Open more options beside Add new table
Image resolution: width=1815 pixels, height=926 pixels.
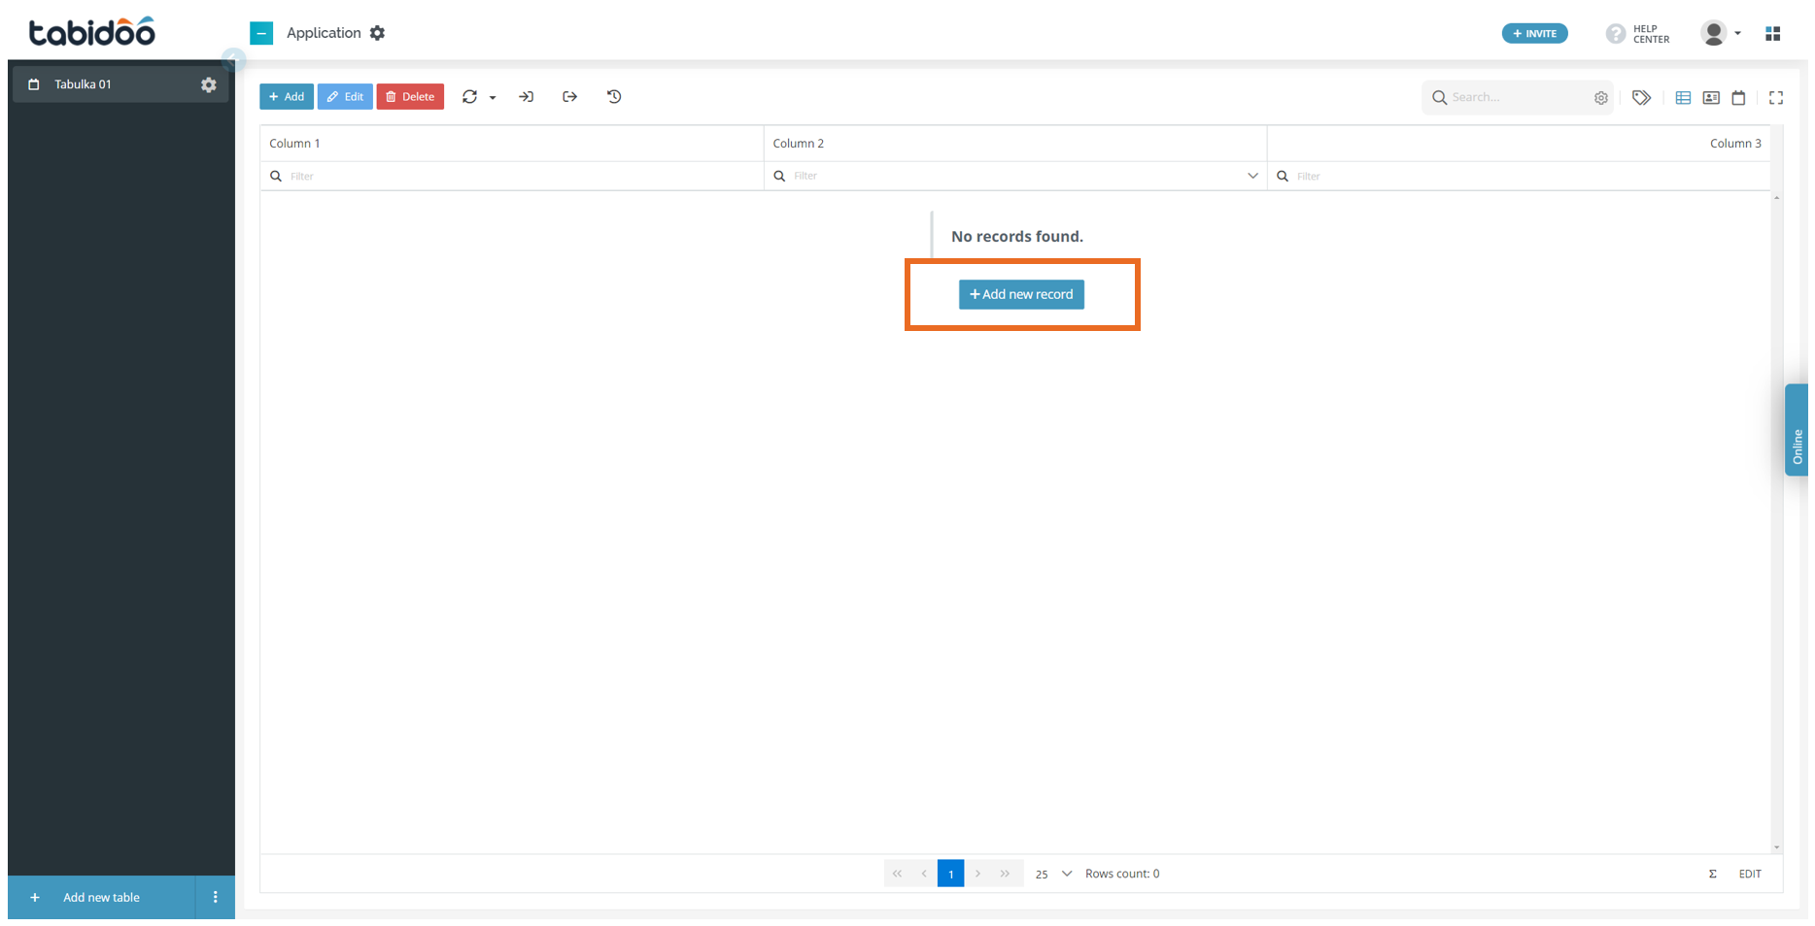pyautogui.click(x=215, y=897)
